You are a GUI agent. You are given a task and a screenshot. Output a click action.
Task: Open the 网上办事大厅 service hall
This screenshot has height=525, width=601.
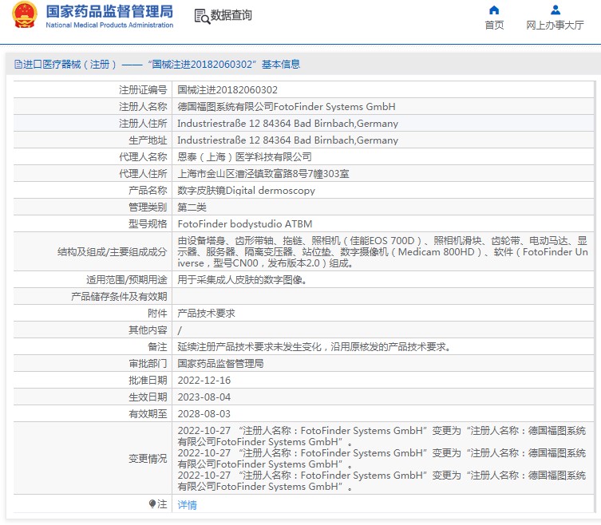[555, 25]
